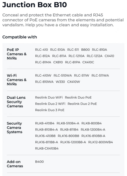Select RLC-510A in the PoE cameras list

(58, 50)
